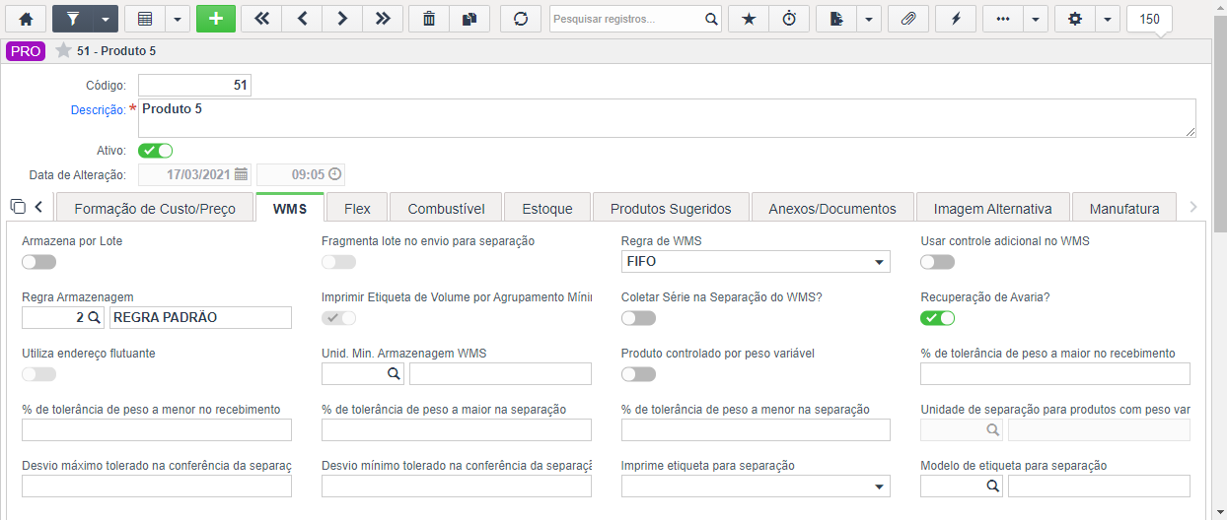
Task: Click the Pesquisar registros search field
Action: tap(626, 19)
